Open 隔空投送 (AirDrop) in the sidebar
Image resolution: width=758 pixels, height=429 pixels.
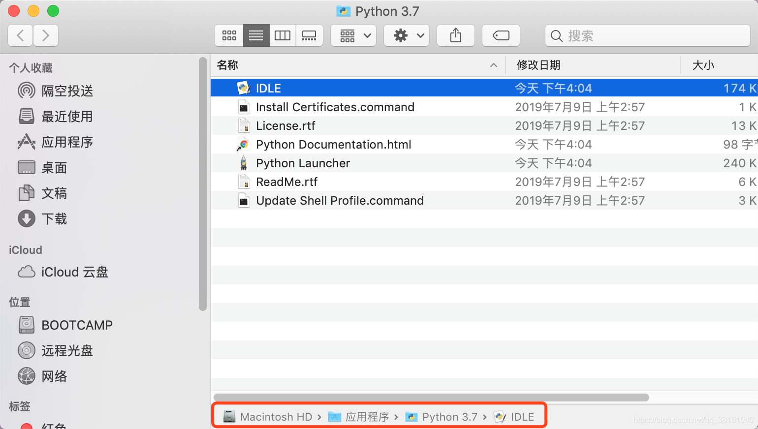point(67,91)
